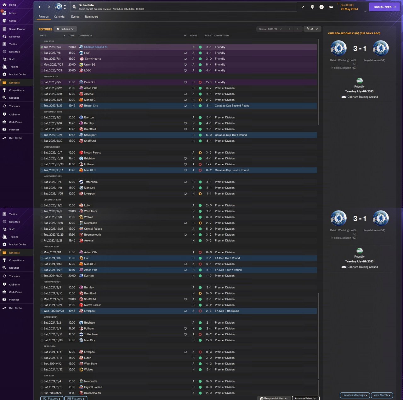Open the Dynamics icon in the sidebar
Screen dimensions: 403x400
[x=4, y=36]
